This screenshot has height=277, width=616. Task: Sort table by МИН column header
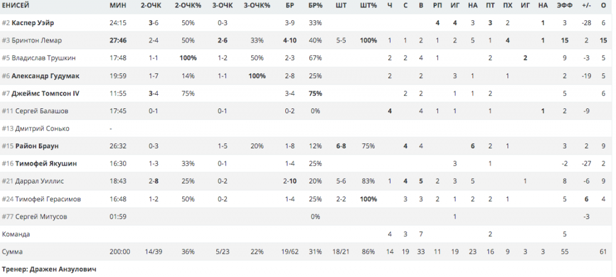(x=119, y=6)
